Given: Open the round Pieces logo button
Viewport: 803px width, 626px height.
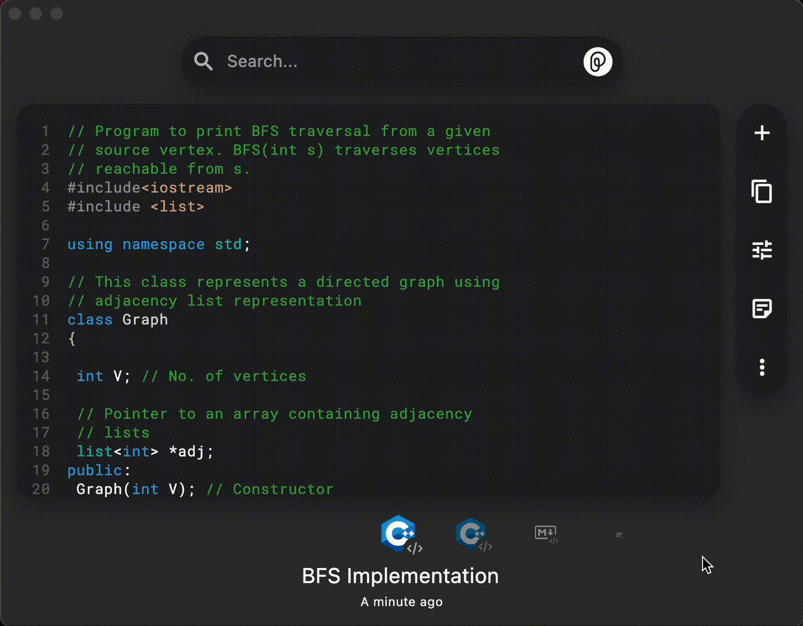Looking at the screenshot, I should click(x=597, y=62).
